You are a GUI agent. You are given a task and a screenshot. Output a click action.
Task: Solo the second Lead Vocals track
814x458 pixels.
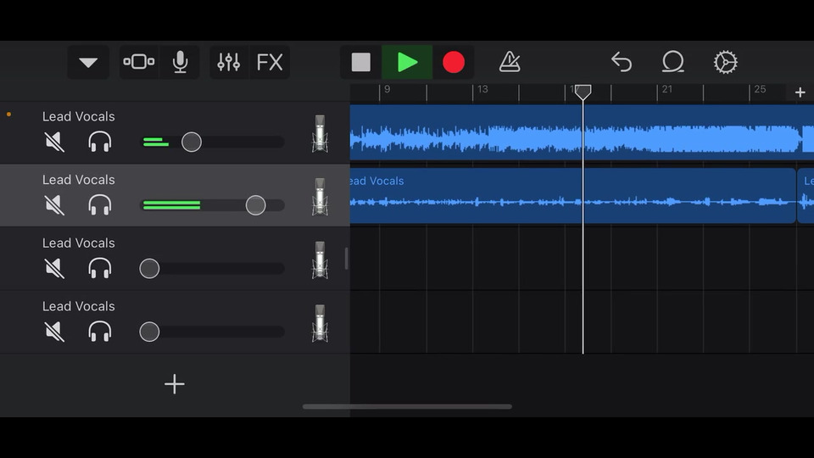tap(100, 205)
